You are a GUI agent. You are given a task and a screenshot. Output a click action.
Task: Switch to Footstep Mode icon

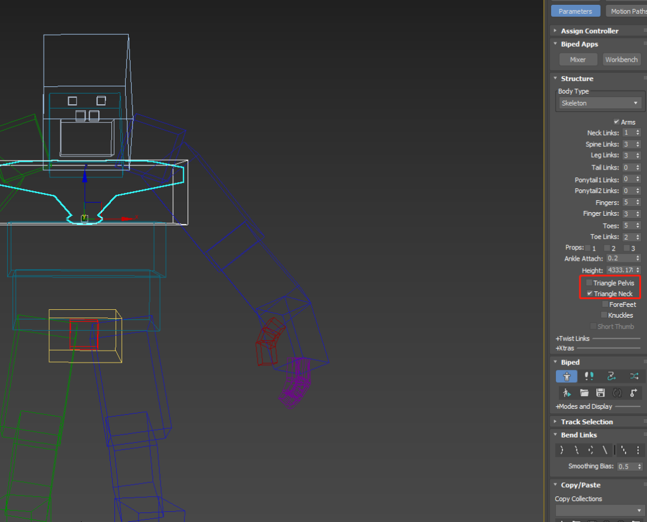(589, 376)
